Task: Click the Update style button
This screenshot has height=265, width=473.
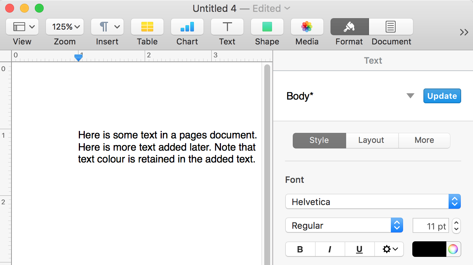Action: (x=442, y=96)
